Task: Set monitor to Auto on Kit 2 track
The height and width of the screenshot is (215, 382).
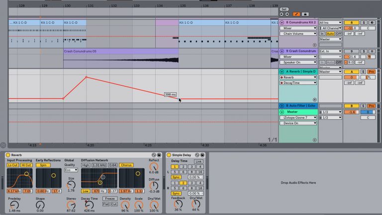Action: pyautogui.click(x=330, y=34)
